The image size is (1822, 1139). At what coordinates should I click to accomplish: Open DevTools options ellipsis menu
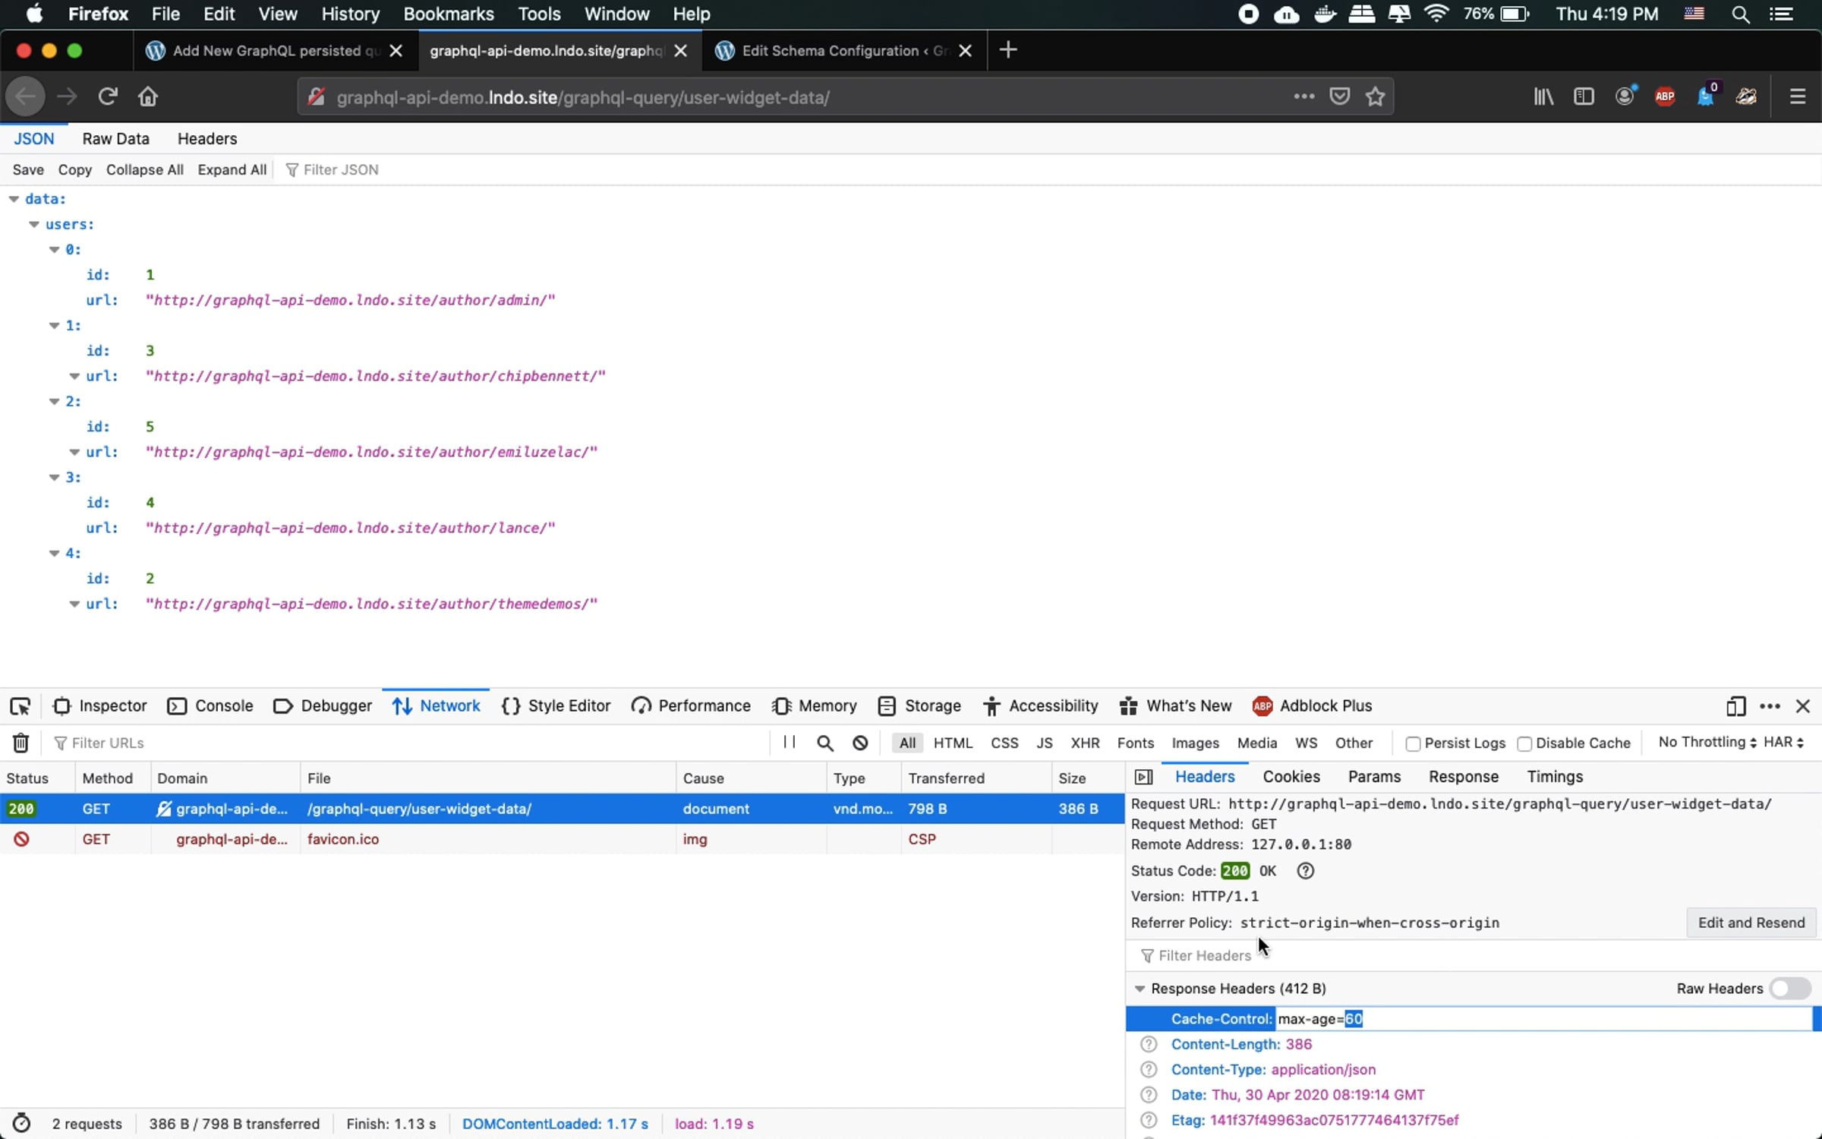pos(1770,706)
